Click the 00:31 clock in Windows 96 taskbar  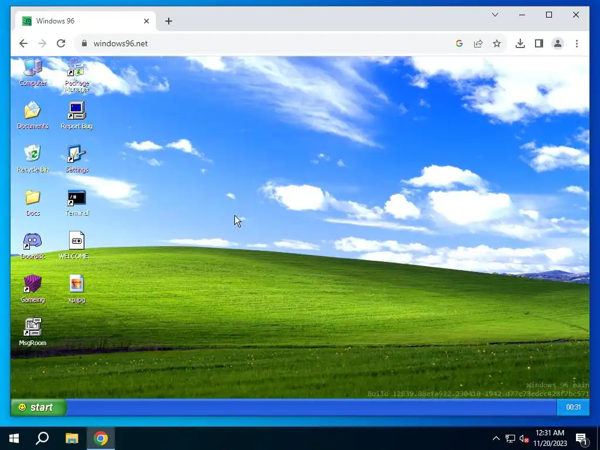click(573, 407)
